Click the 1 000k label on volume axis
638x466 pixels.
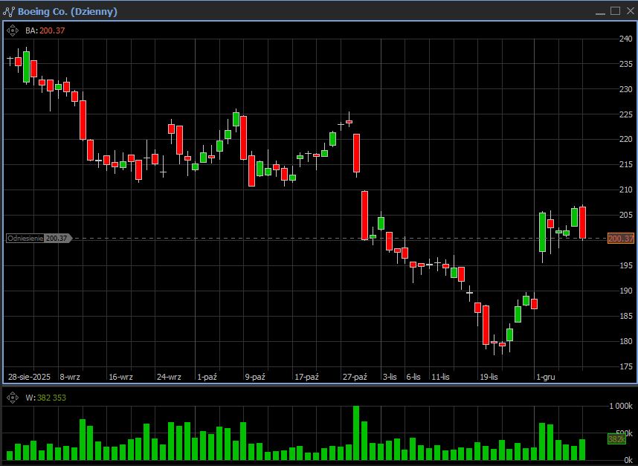[x=620, y=407]
